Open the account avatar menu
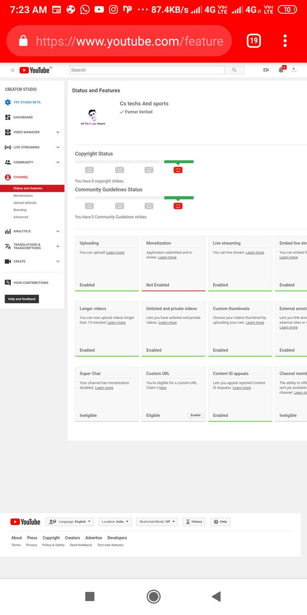The image size is (307, 615). click(294, 70)
